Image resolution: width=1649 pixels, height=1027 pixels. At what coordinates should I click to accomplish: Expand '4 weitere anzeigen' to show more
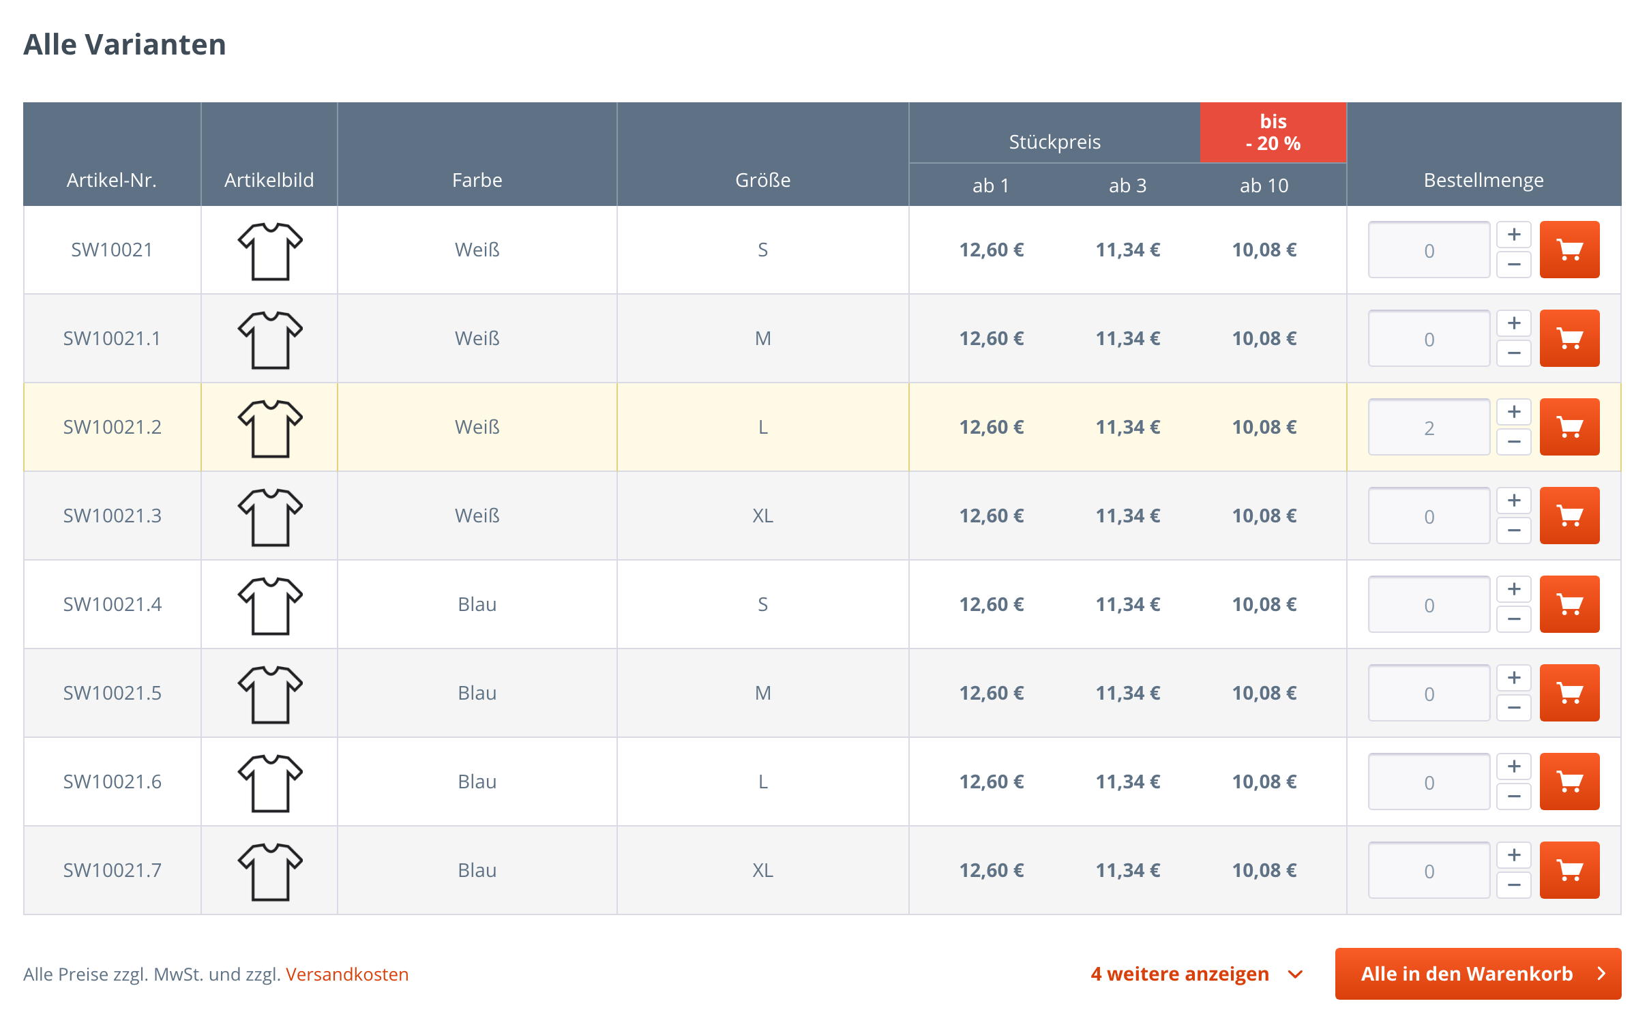click(1196, 974)
